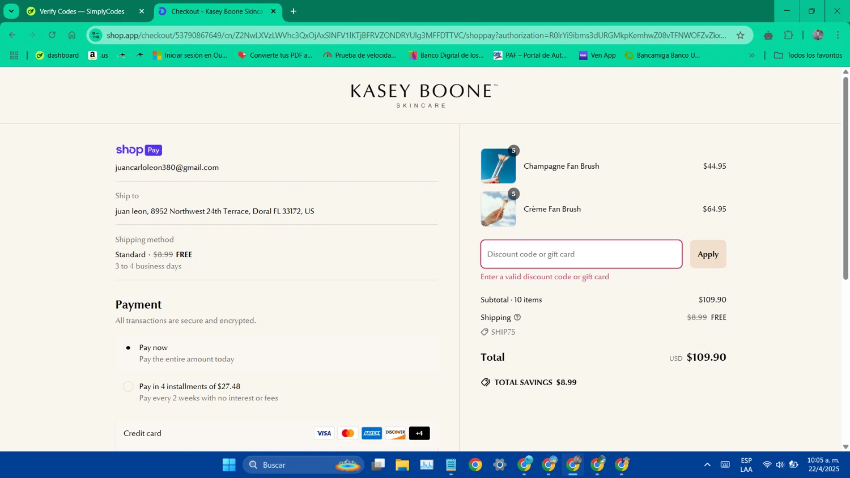Click the Credit card payment option
850x478 pixels.
point(277,433)
